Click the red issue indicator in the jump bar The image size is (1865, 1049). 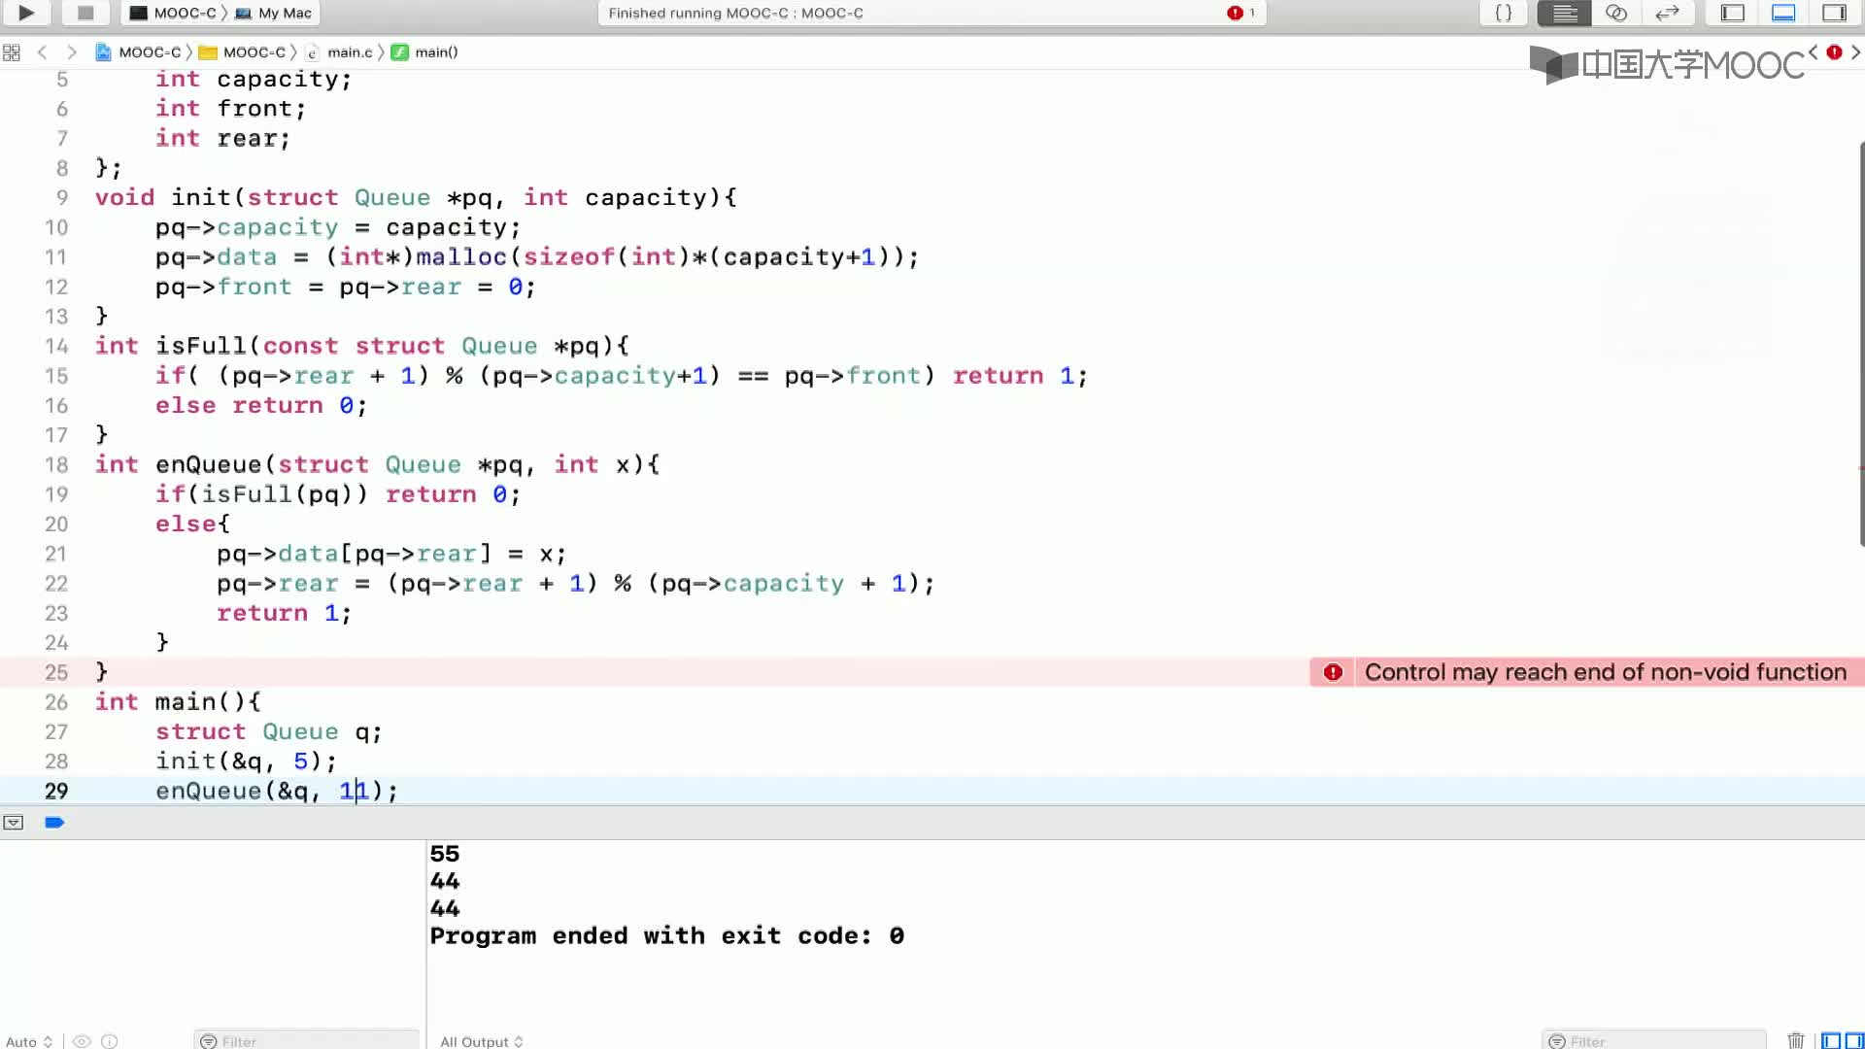tap(1834, 52)
